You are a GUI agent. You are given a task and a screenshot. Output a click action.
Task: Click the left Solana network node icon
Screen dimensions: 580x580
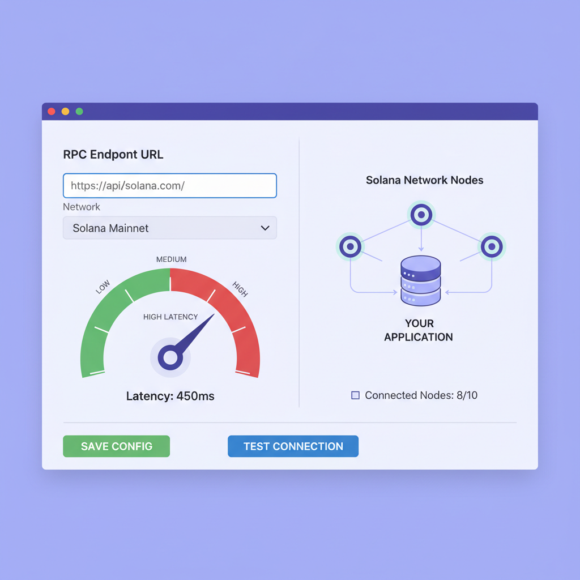tap(350, 246)
